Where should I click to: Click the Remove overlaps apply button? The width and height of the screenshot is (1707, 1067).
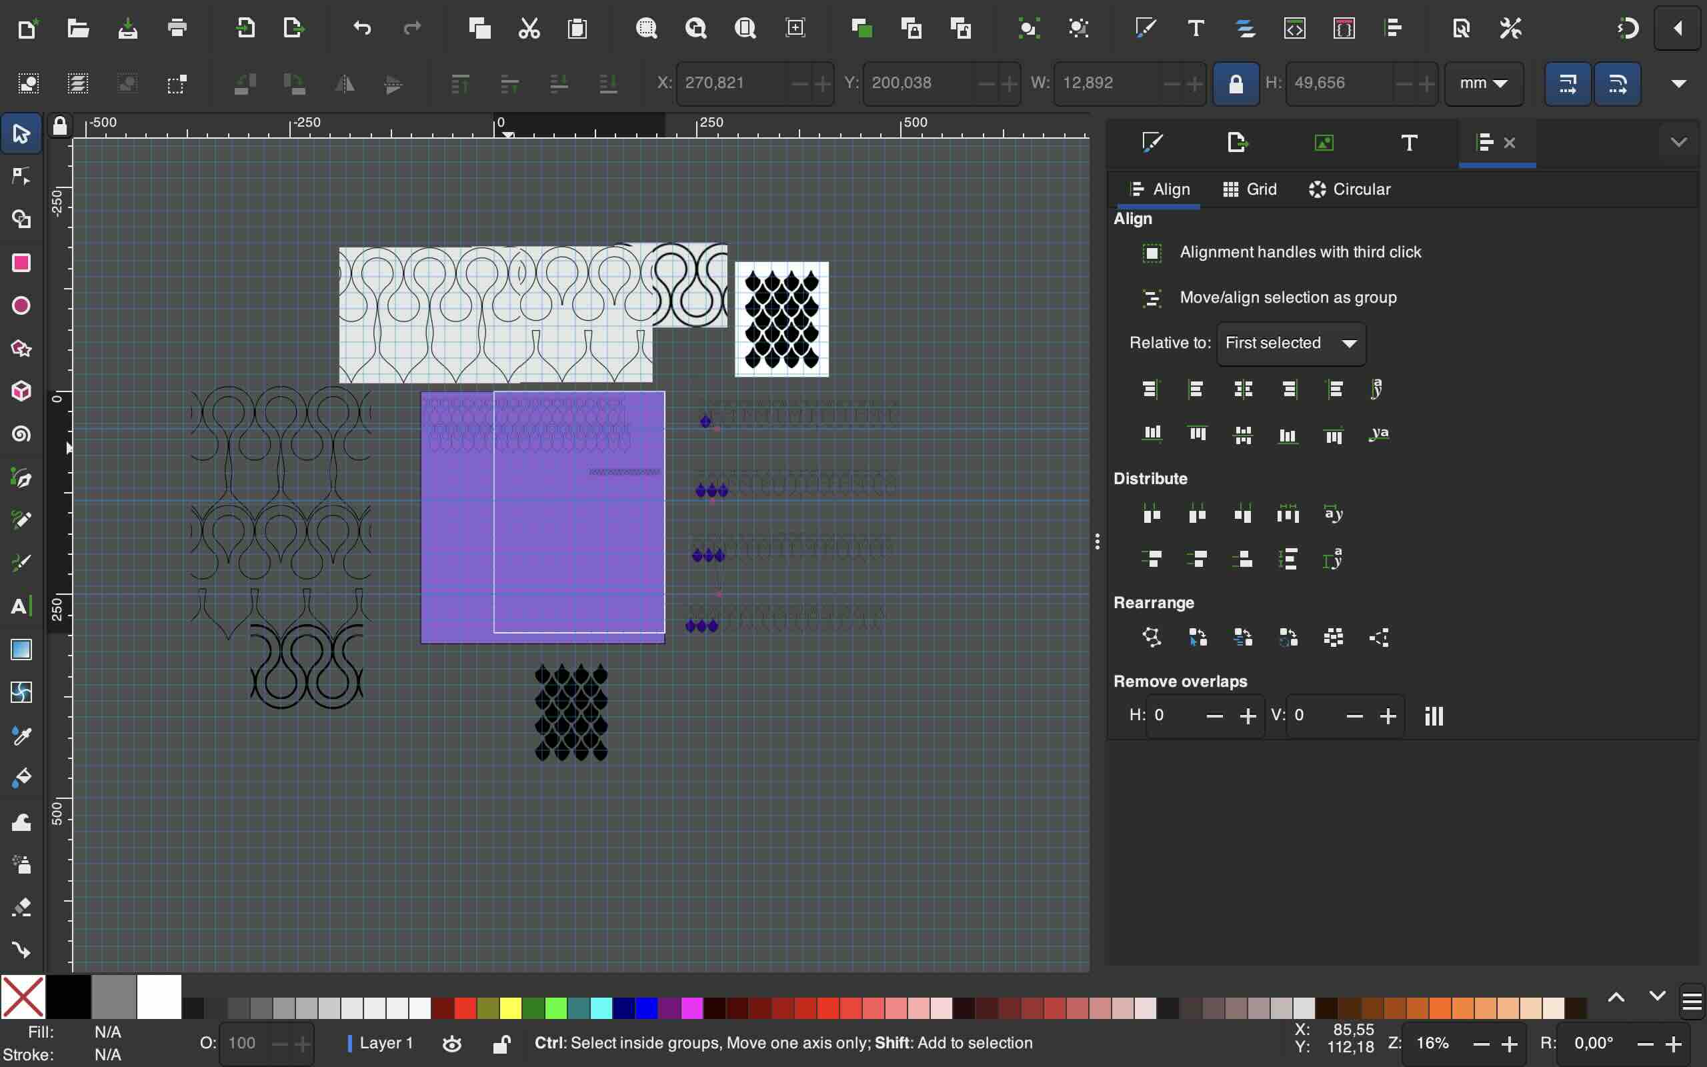coord(1434,716)
